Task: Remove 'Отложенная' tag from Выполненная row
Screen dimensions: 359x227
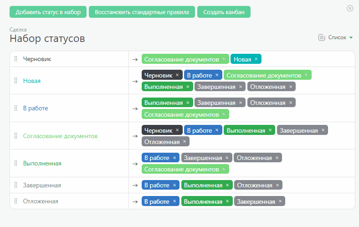Action: [277, 158]
